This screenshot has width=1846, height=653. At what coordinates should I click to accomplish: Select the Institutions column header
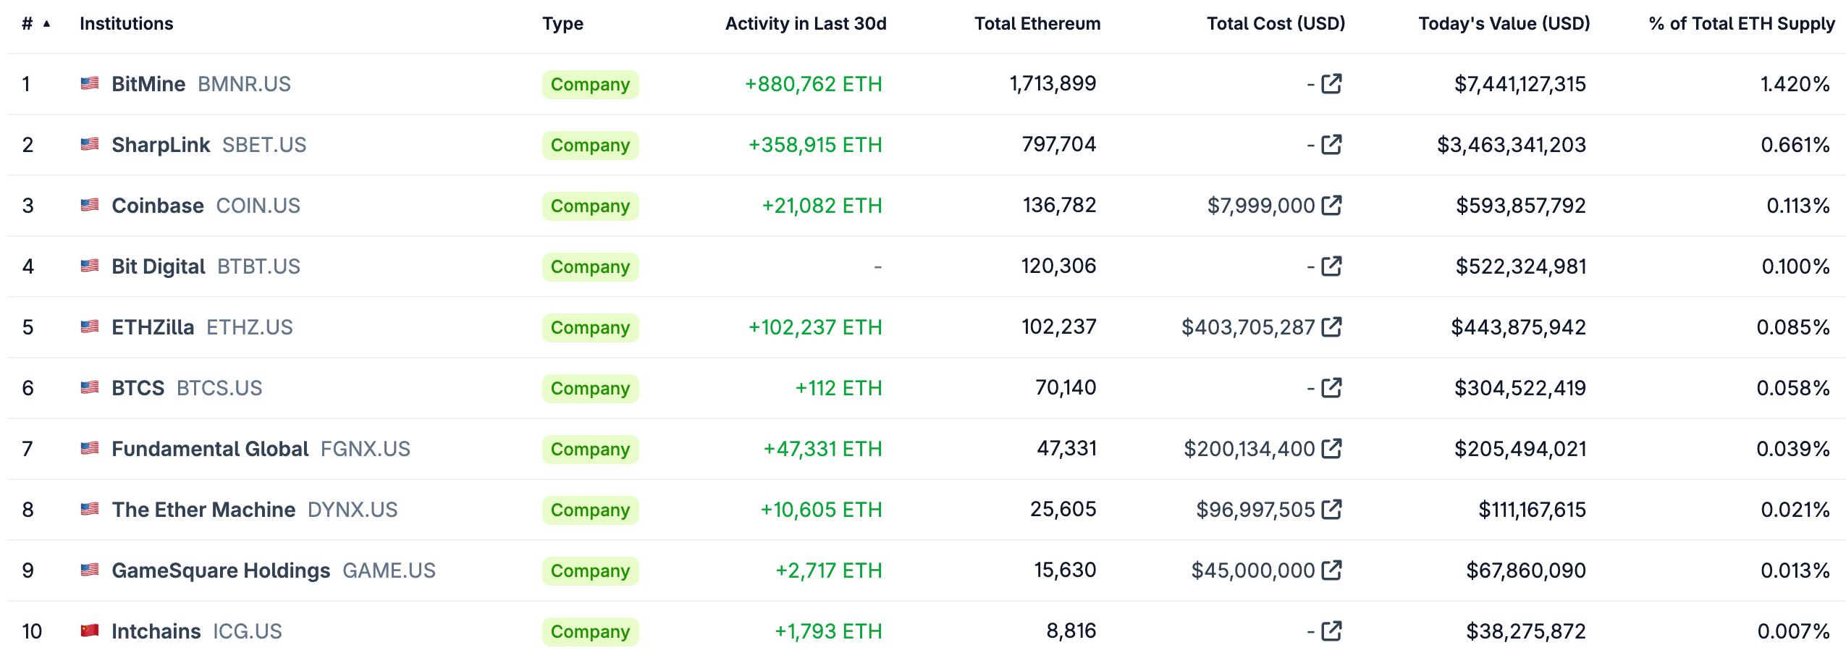(127, 24)
